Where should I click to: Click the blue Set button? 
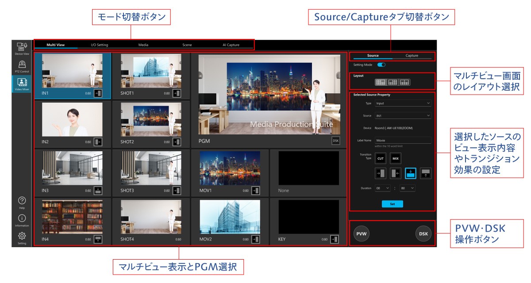click(x=392, y=204)
